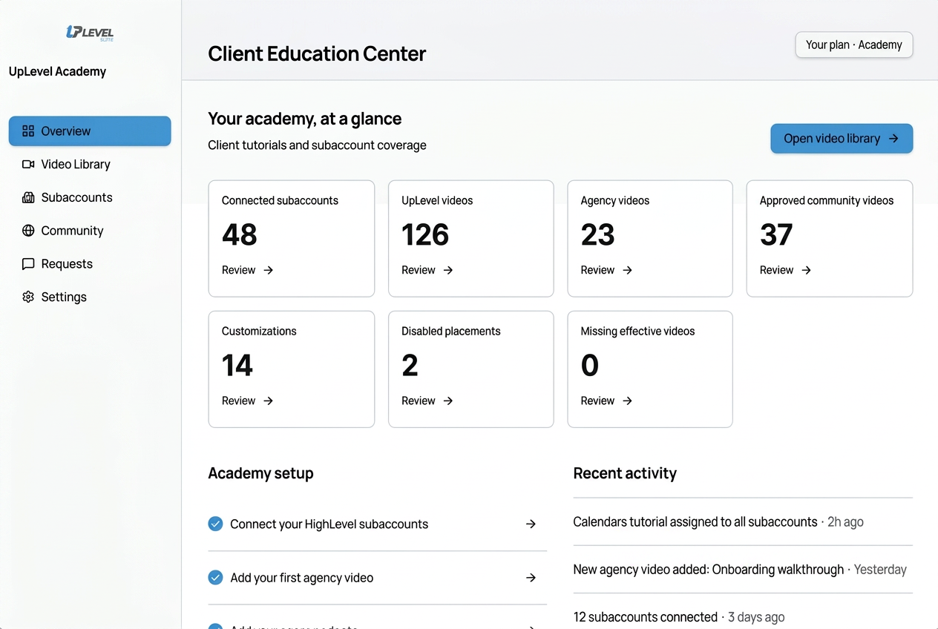Click Review arrow under Approved community videos

[x=806, y=270]
